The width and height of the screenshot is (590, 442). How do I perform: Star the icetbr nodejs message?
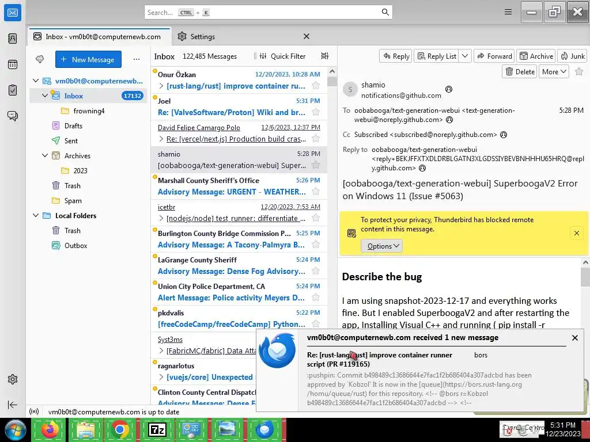click(x=316, y=218)
